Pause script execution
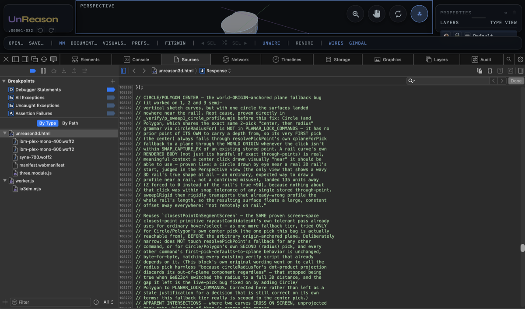 [43, 70]
